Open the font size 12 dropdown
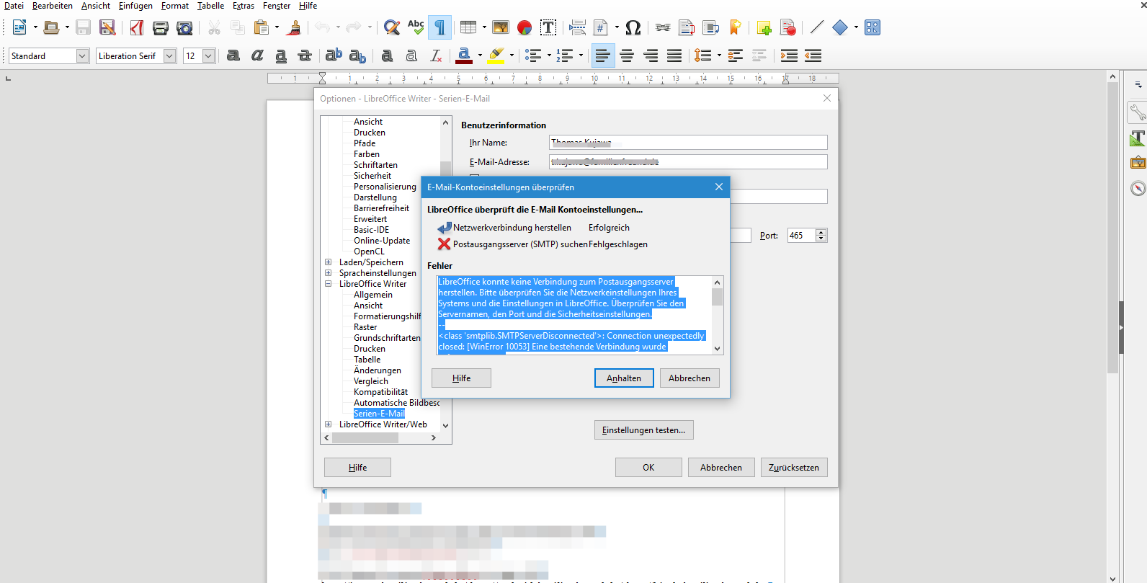 pos(208,55)
